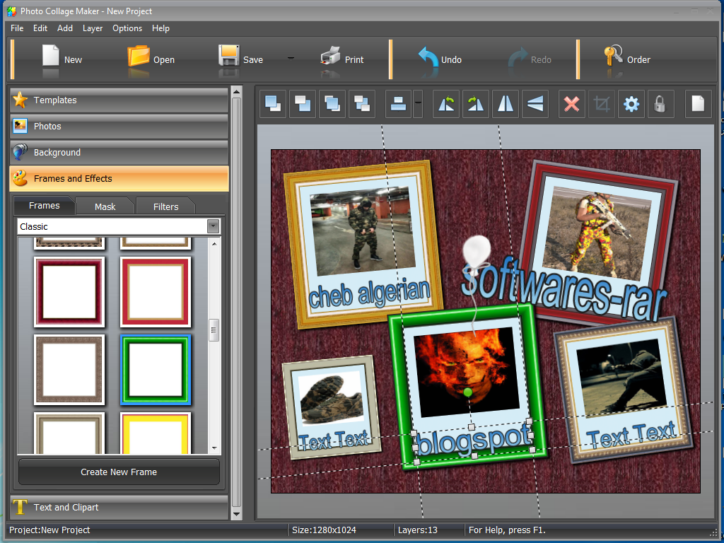
Task: Flip the selection horizontally
Action: [x=506, y=104]
